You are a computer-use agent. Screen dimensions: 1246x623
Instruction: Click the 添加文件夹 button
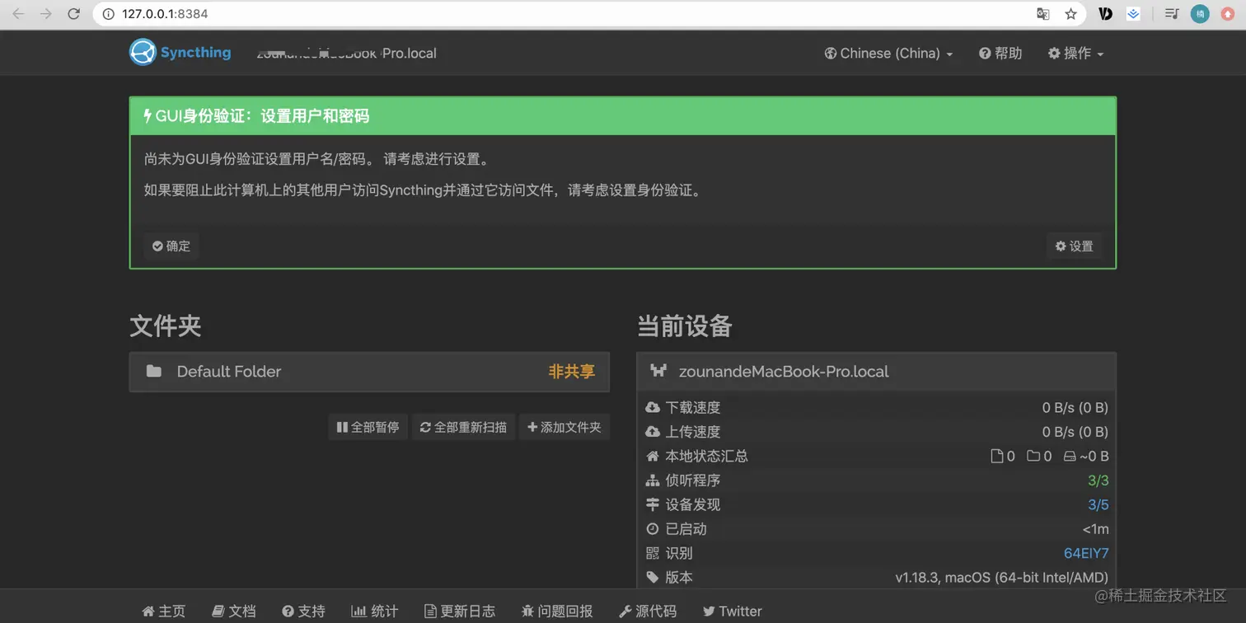tap(564, 427)
